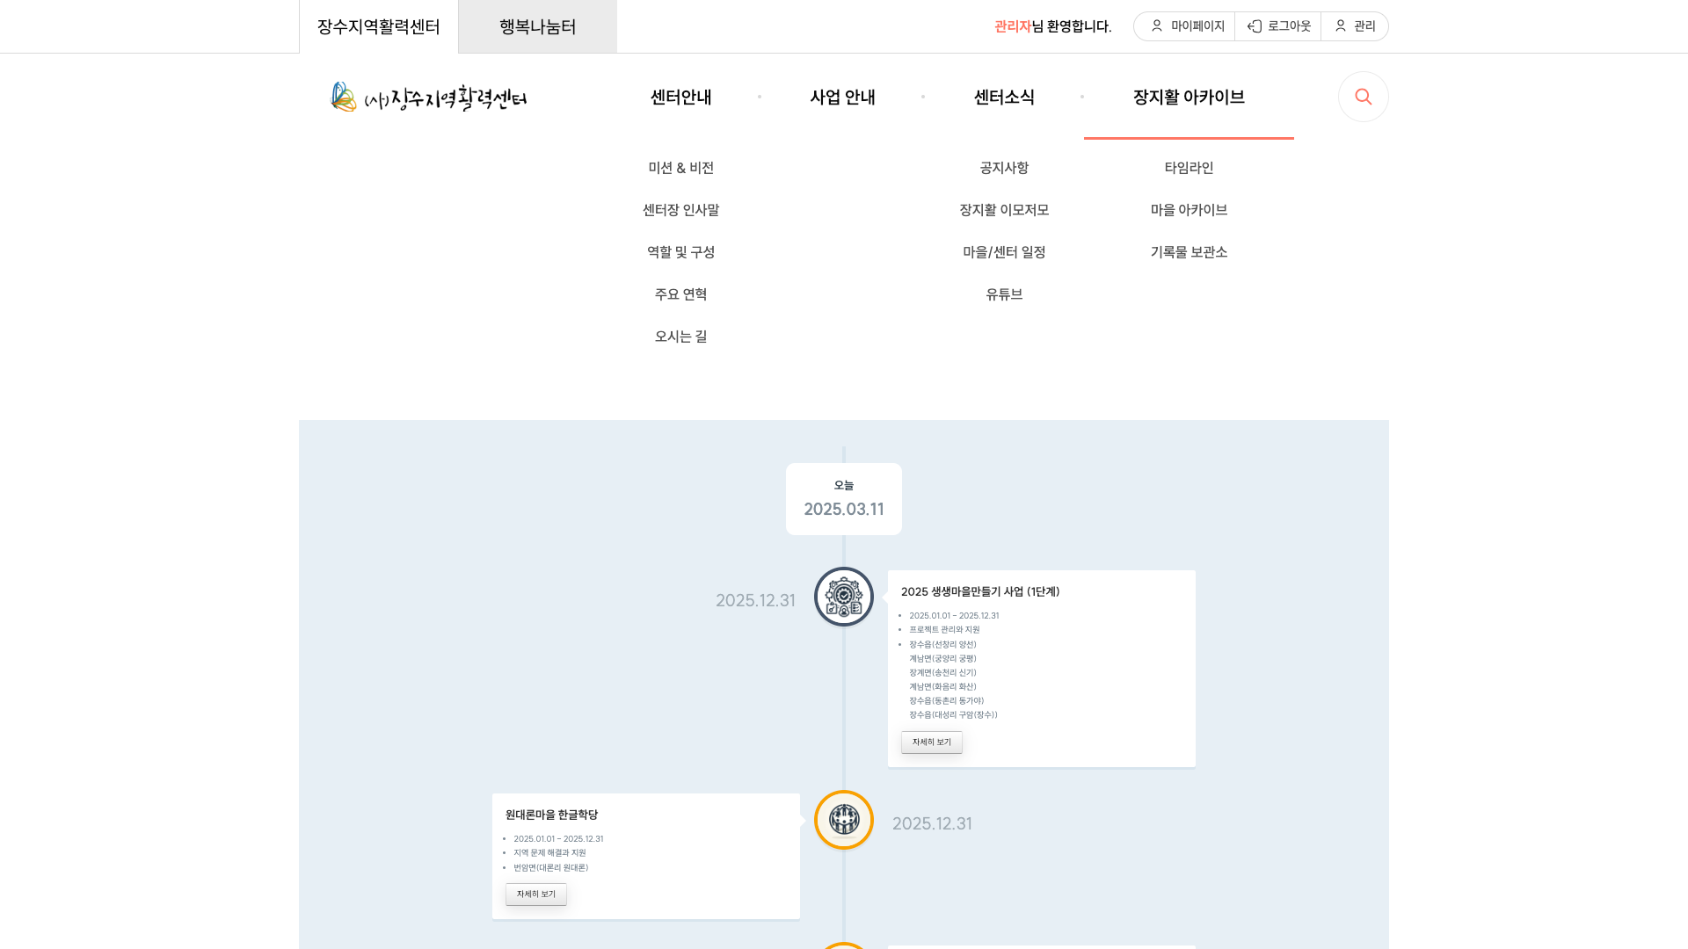
Task: Select 오시는 길 submenu item
Action: [681, 337]
